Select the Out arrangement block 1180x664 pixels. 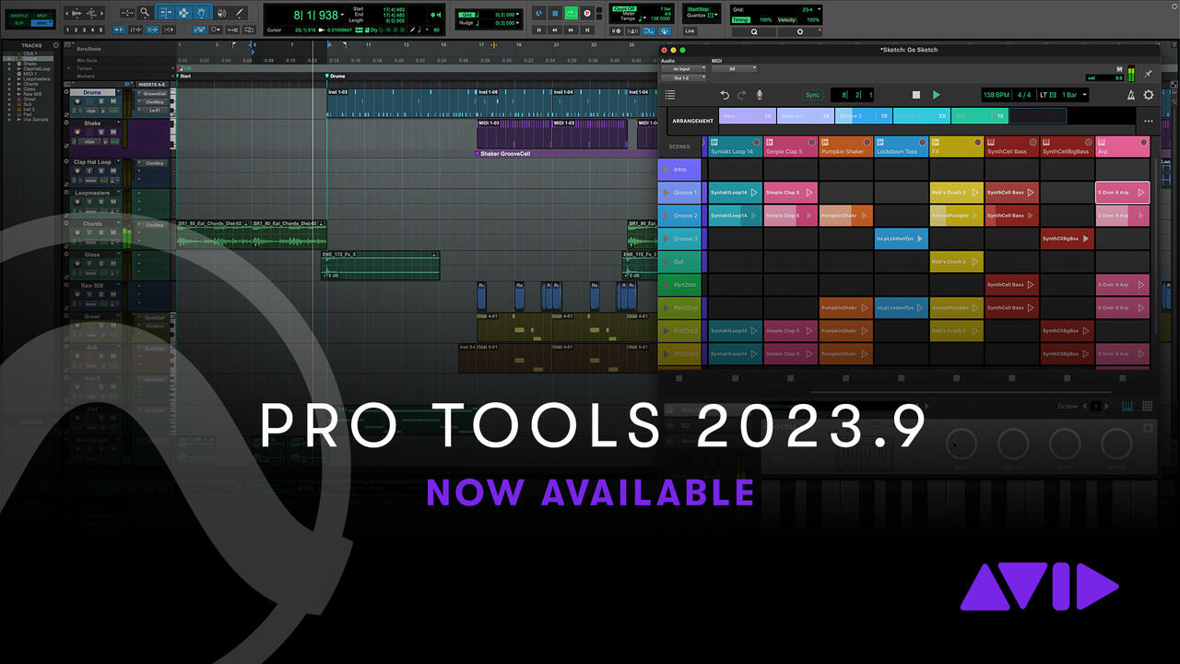[979, 116]
